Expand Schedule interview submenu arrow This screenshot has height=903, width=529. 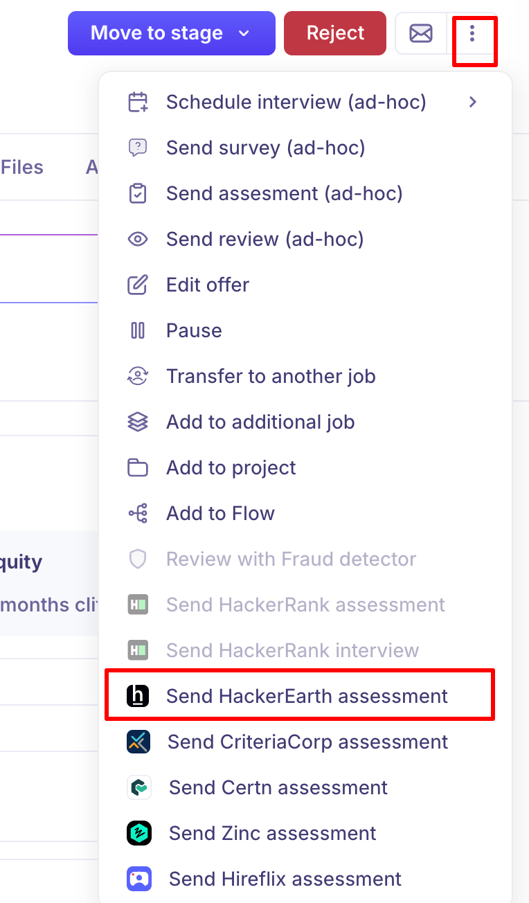473,102
